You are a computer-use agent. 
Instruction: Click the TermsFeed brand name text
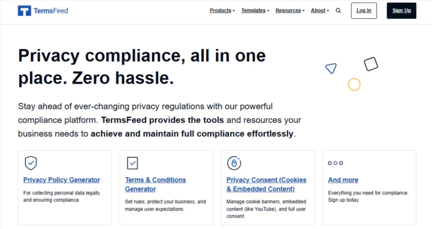pos(51,11)
